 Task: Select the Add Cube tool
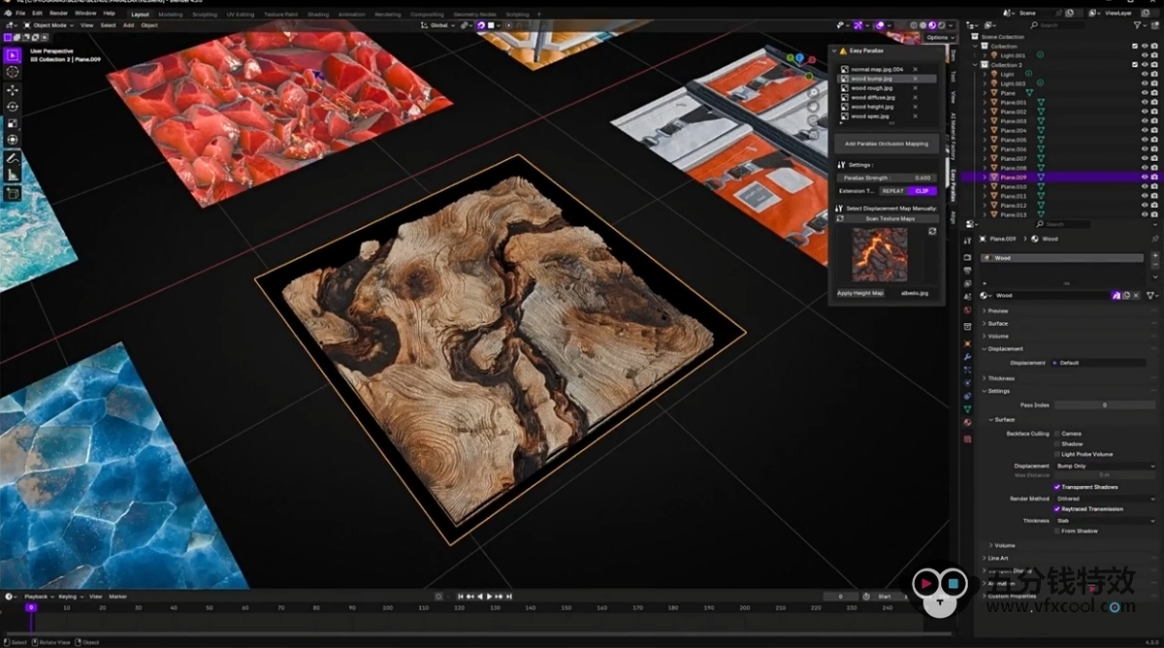(13, 193)
